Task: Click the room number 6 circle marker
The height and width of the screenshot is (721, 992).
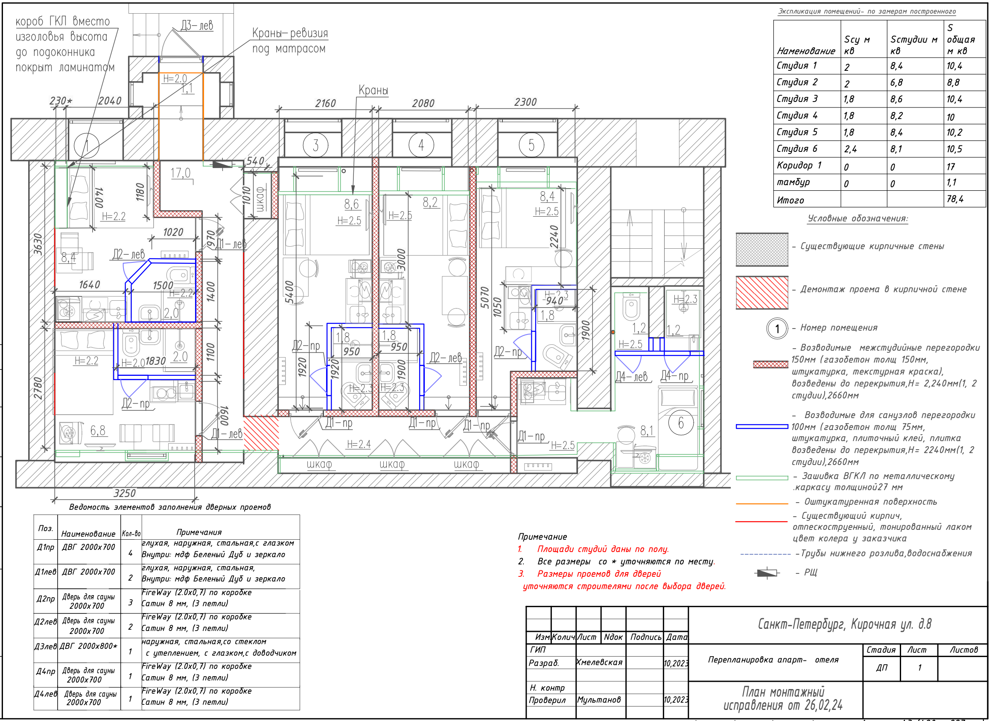Action: (680, 423)
